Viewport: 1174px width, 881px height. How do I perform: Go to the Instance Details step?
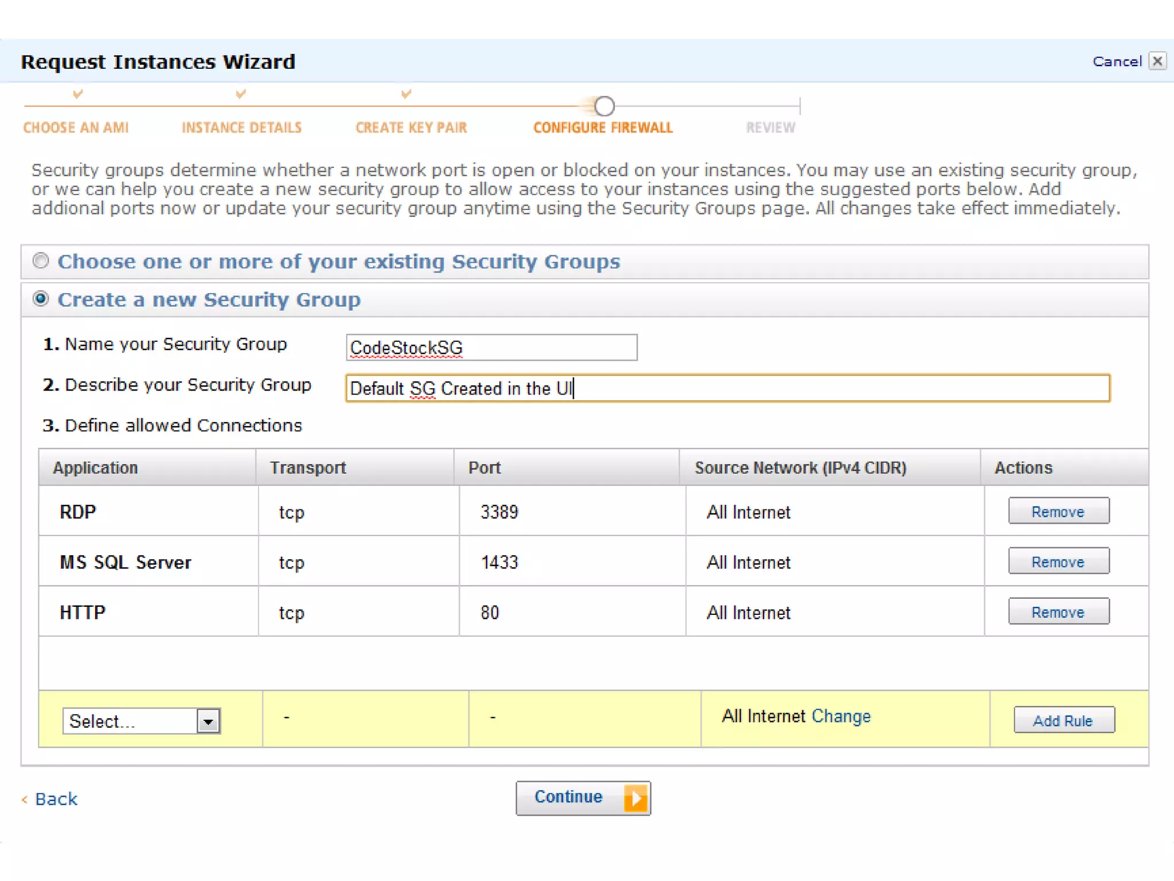241,127
